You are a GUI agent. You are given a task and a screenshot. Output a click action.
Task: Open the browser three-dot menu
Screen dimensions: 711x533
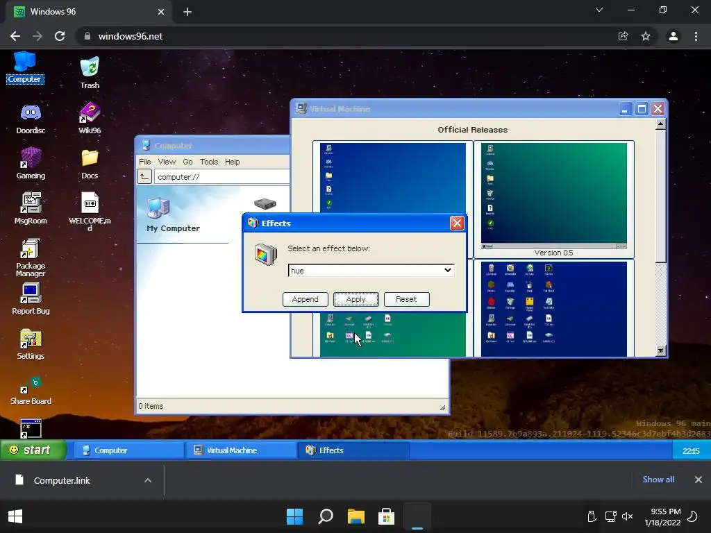[696, 36]
